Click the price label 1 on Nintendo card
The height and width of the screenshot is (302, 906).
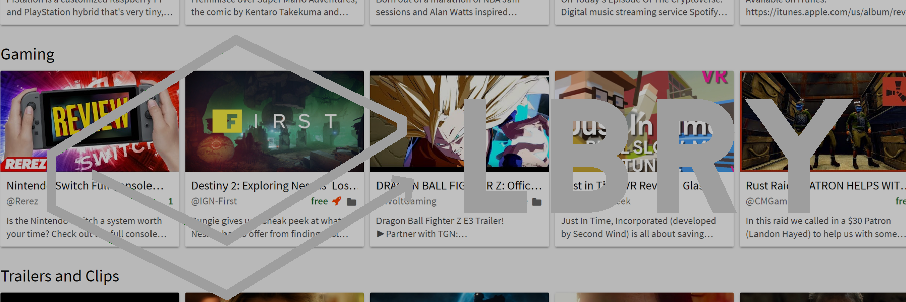coord(171,201)
